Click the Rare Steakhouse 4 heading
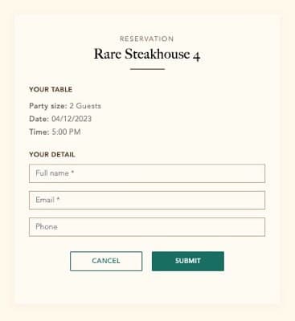The height and width of the screenshot is (321, 295). 147,55
